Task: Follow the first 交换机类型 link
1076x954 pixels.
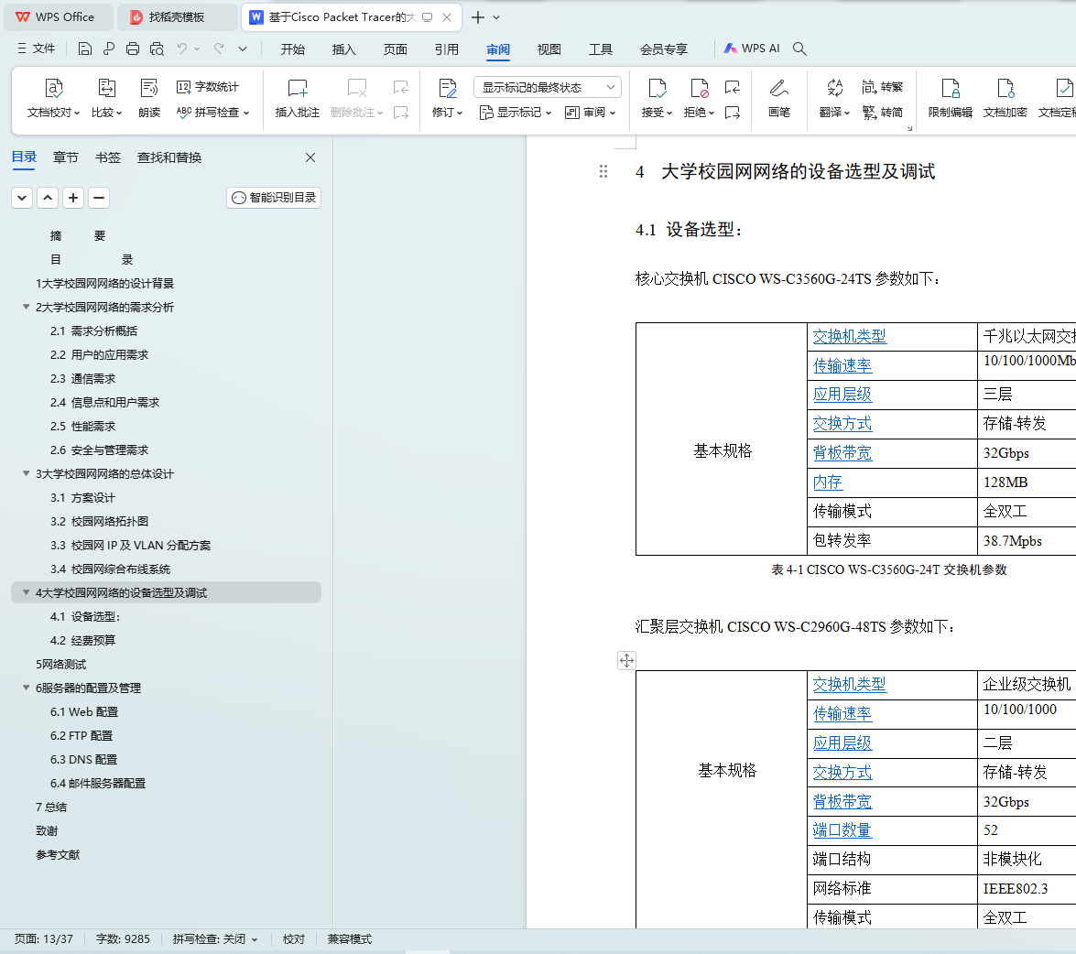Action: 850,336
